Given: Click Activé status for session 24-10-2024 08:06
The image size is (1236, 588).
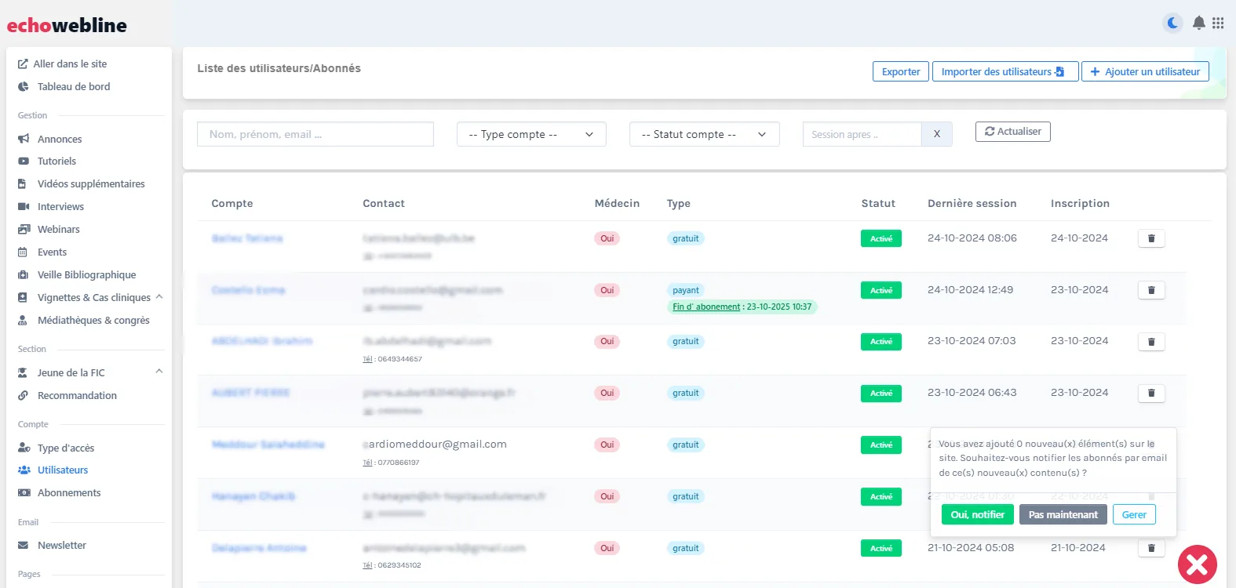Looking at the screenshot, I should coord(881,238).
